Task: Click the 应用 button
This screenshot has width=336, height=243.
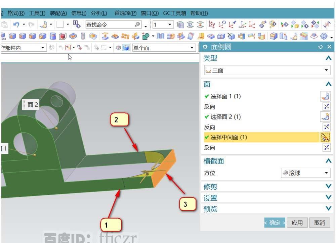Action: (x=297, y=223)
